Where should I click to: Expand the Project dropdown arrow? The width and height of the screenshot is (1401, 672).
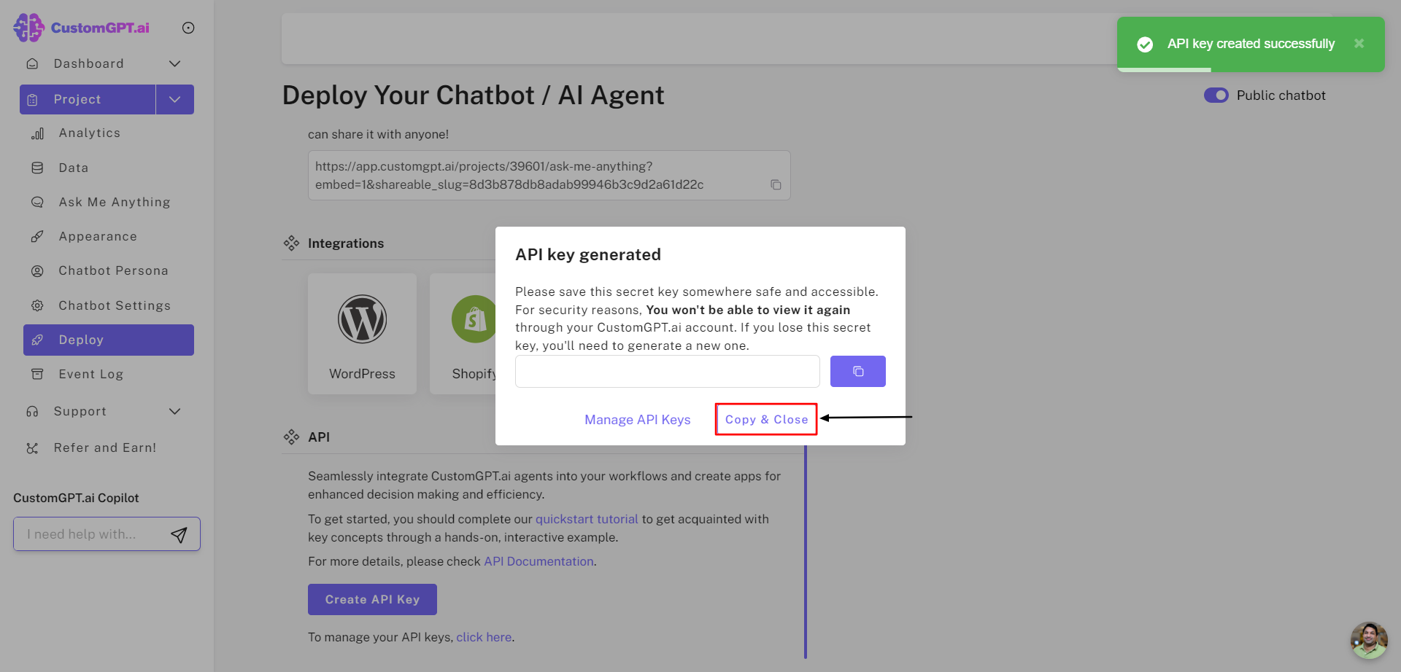click(x=175, y=99)
